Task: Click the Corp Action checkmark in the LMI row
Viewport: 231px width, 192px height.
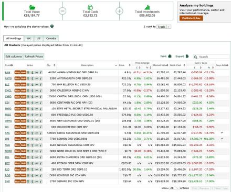Action: click(222, 139)
